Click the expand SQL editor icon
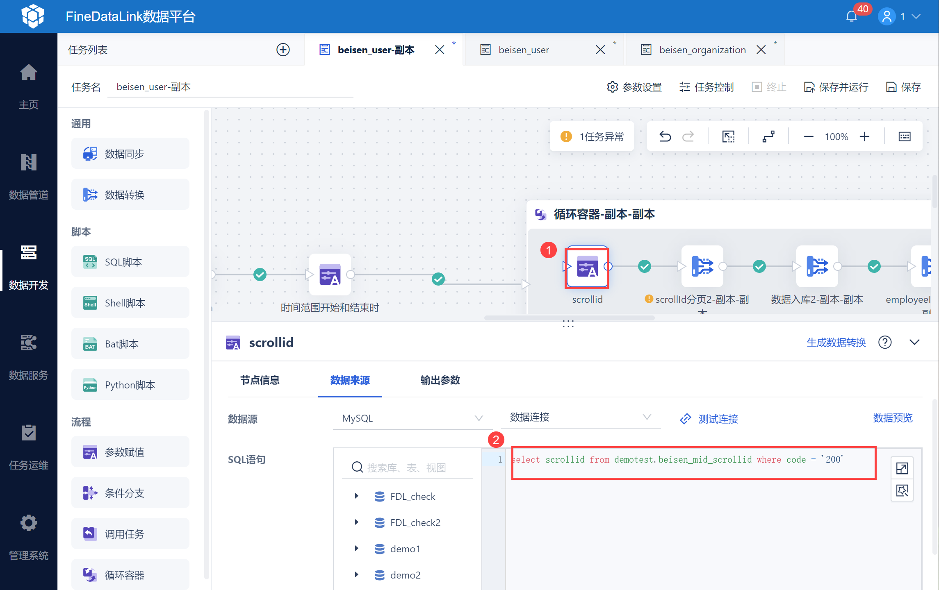 tap(902, 468)
